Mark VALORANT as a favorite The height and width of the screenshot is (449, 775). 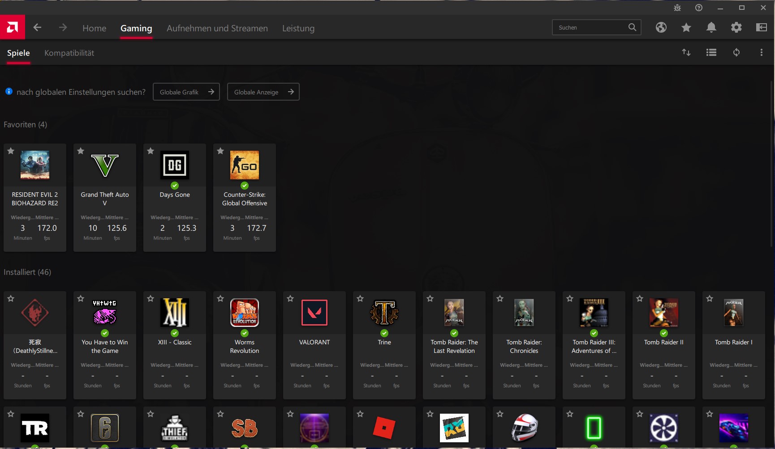(x=290, y=299)
